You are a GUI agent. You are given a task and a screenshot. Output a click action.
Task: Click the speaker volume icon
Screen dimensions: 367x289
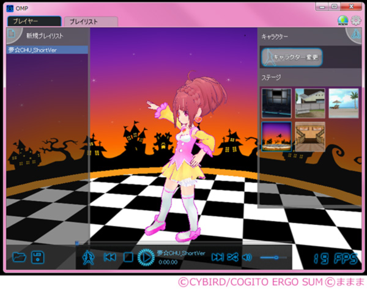(x=247, y=257)
